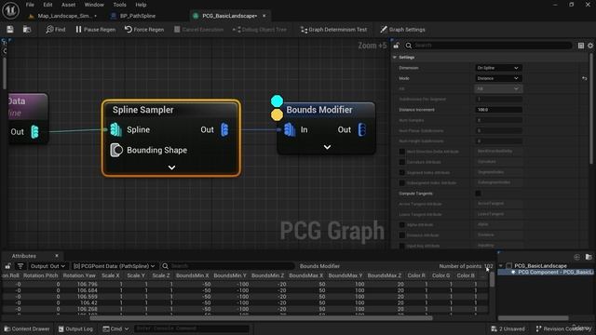Edit the Distance Increment value field

498,110
